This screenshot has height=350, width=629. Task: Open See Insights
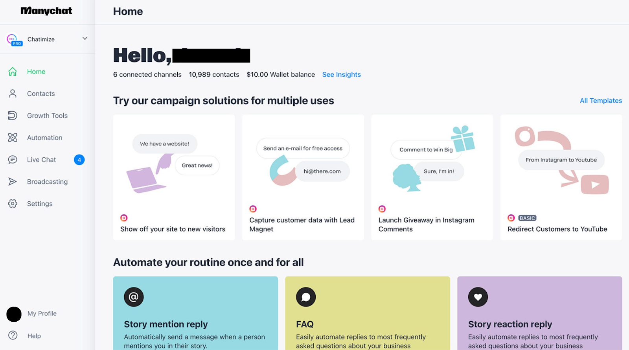[x=341, y=74]
